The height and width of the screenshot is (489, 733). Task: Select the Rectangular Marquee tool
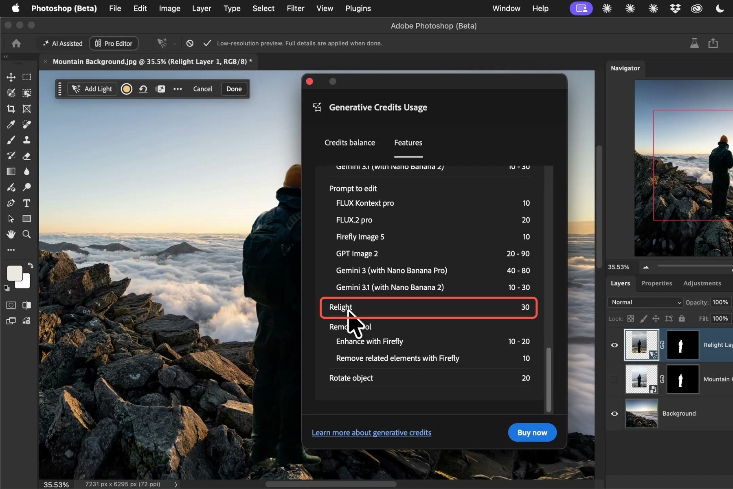[27, 77]
